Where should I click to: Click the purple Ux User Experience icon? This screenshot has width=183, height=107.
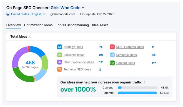(59, 62)
